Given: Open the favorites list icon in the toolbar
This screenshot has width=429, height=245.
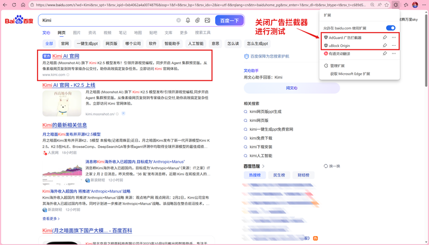Looking at the screenshot, I should 406,5.
